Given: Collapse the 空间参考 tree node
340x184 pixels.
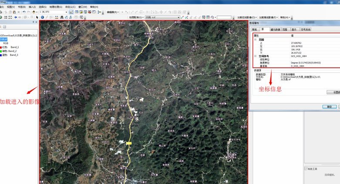Looking at the screenshot, I should 255,56.
